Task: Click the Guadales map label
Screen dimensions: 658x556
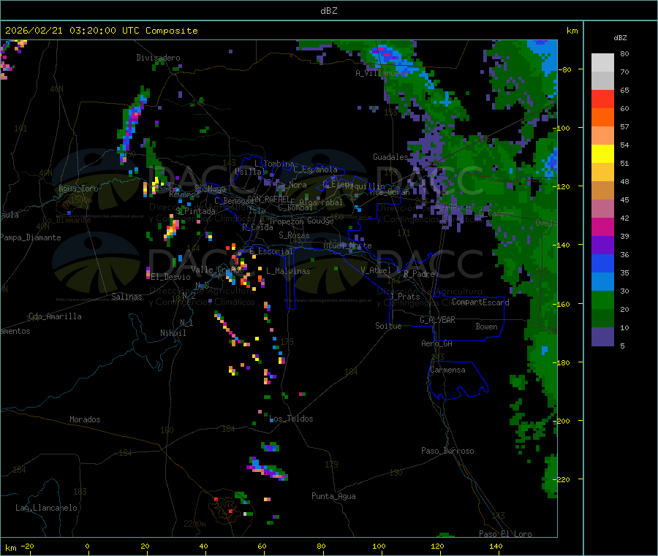Action: pyautogui.click(x=390, y=157)
